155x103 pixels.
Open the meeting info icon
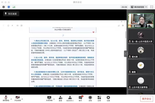point(4,7)
